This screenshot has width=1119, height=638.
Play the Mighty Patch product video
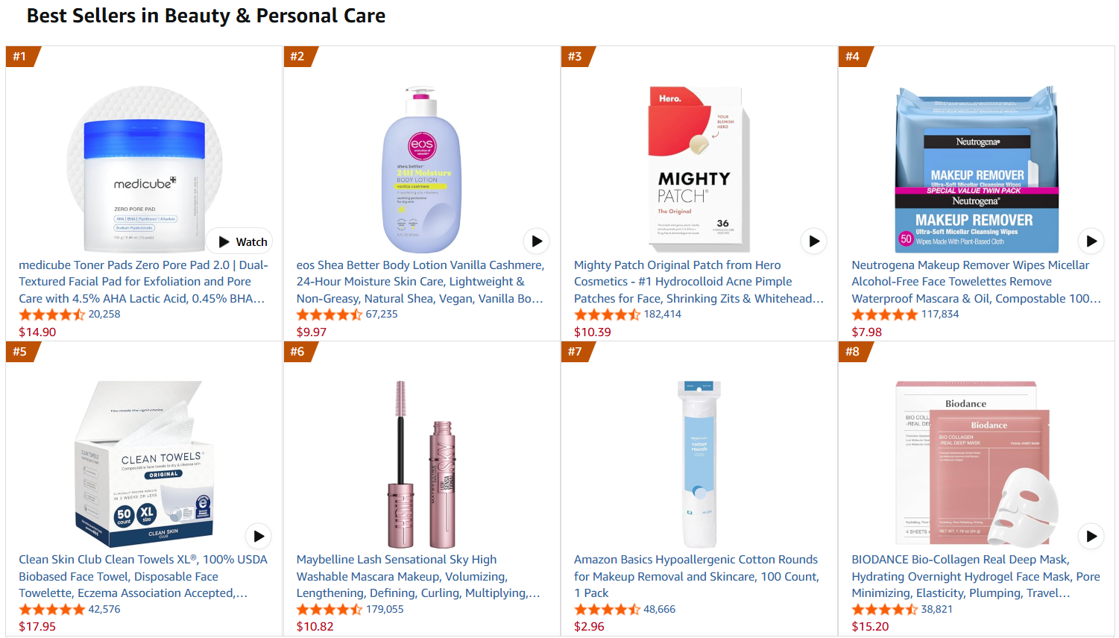pos(814,241)
